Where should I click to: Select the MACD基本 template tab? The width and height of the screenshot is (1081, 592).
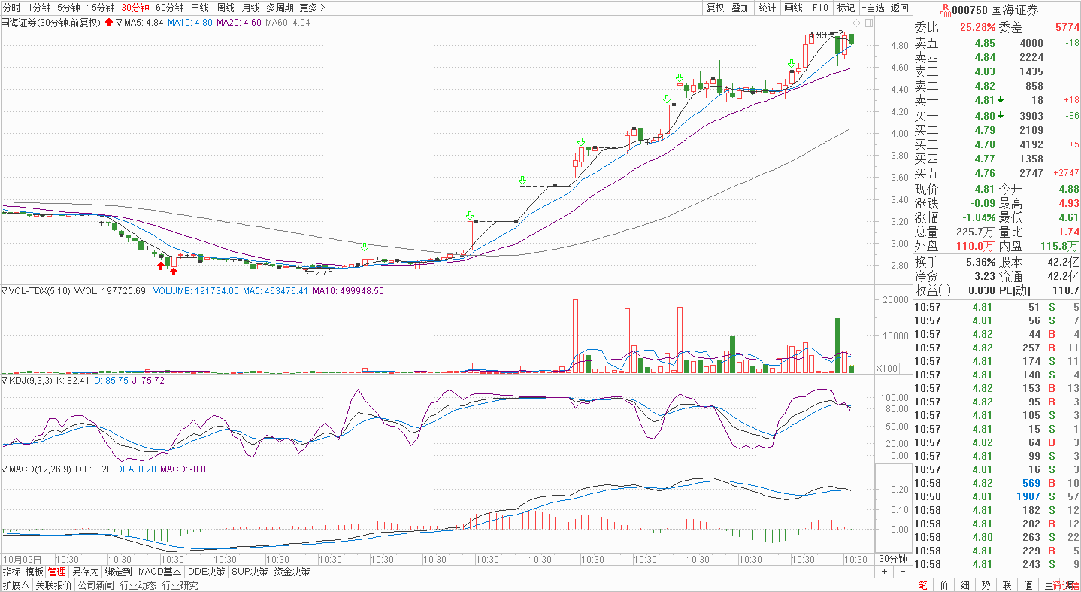click(161, 572)
